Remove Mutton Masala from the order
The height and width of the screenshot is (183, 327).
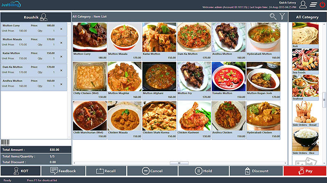point(61,43)
